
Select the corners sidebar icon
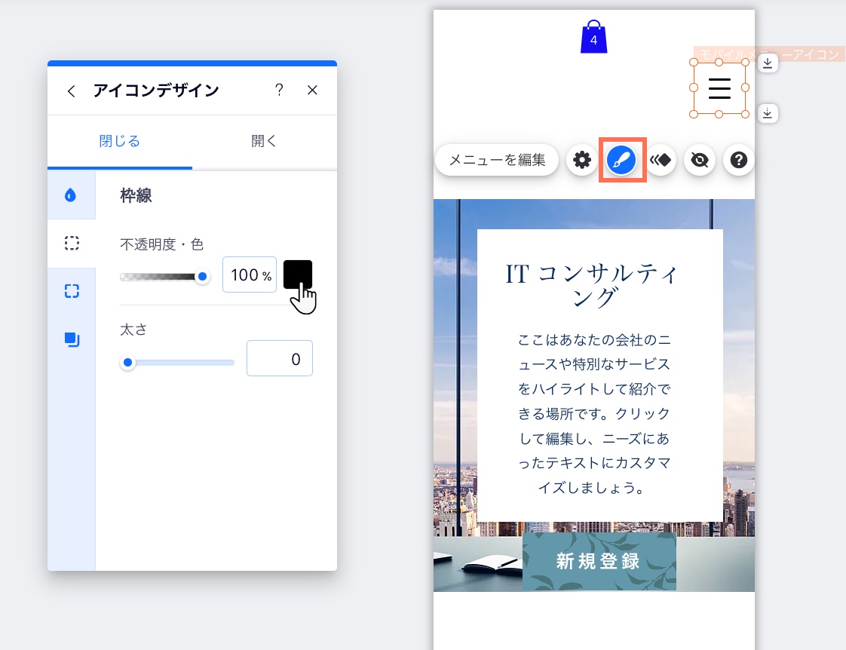point(72,291)
